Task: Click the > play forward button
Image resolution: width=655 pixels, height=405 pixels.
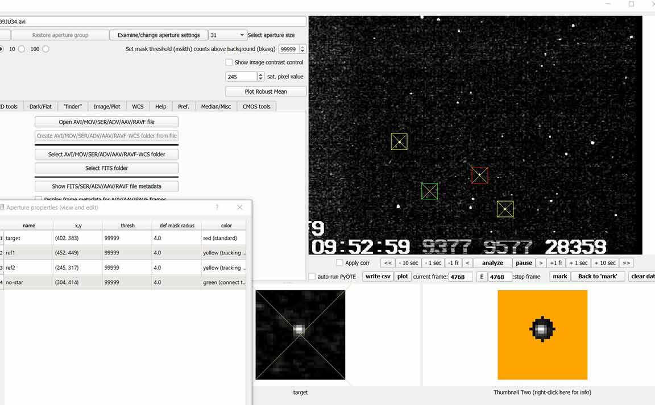Action: click(x=541, y=263)
